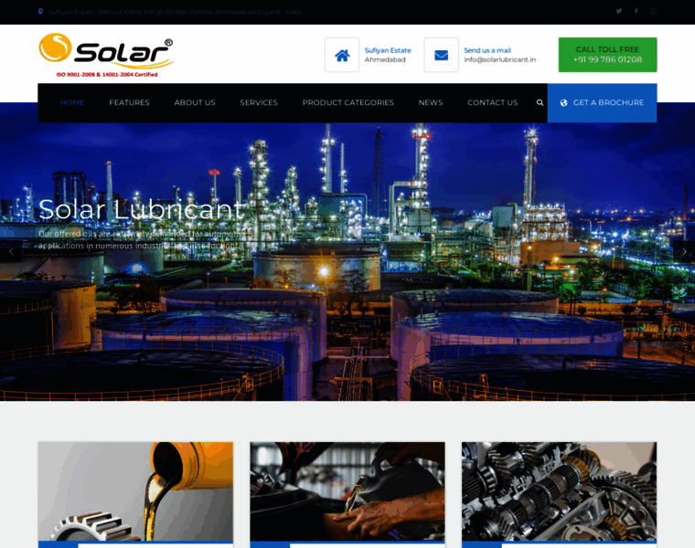Click the CALL TOLL FREE button

[x=607, y=55]
